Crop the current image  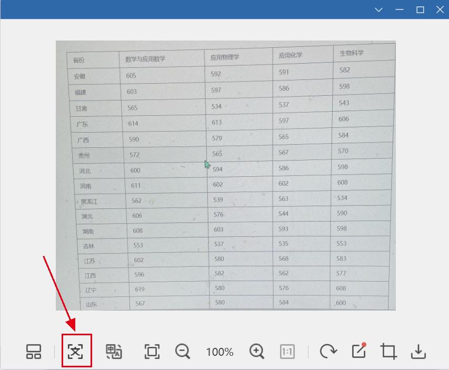click(x=390, y=352)
